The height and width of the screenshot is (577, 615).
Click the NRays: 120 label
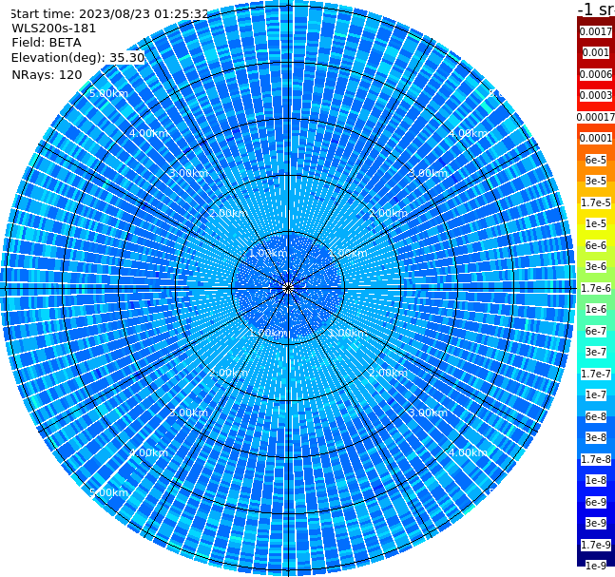(x=47, y=74)
